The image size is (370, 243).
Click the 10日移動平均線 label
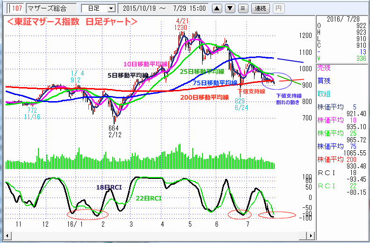(145, 64)
